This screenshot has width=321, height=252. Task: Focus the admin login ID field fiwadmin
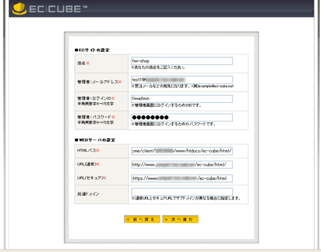(182, 98)
